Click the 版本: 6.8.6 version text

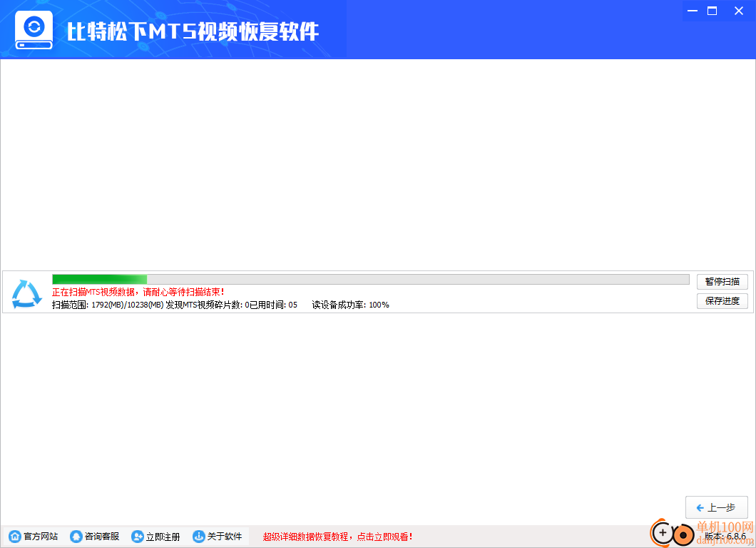[x=725, y=537]
